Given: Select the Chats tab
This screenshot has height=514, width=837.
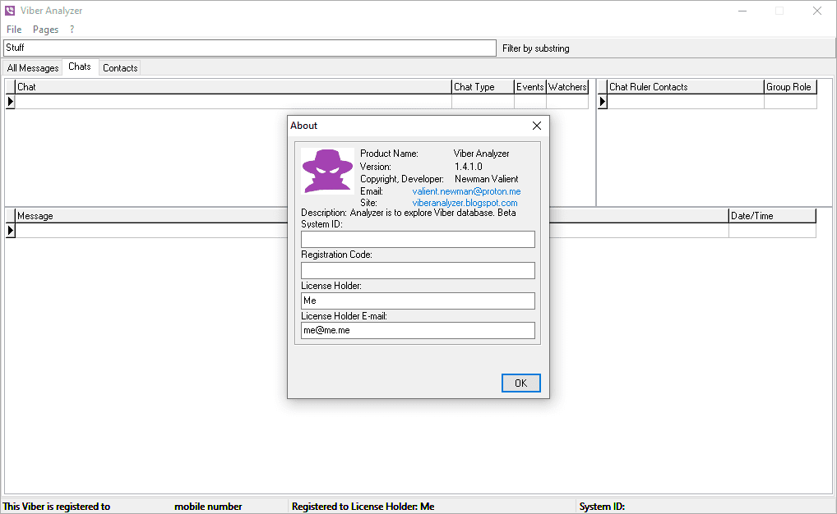Looking at the screenshot, I should [x=80, y=67].
